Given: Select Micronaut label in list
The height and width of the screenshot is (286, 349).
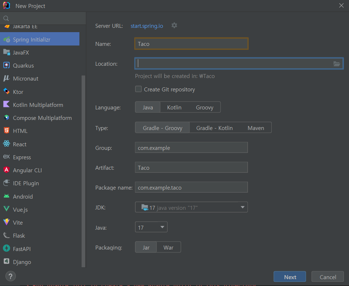Looking at the screenshot, I should (26, 79).
